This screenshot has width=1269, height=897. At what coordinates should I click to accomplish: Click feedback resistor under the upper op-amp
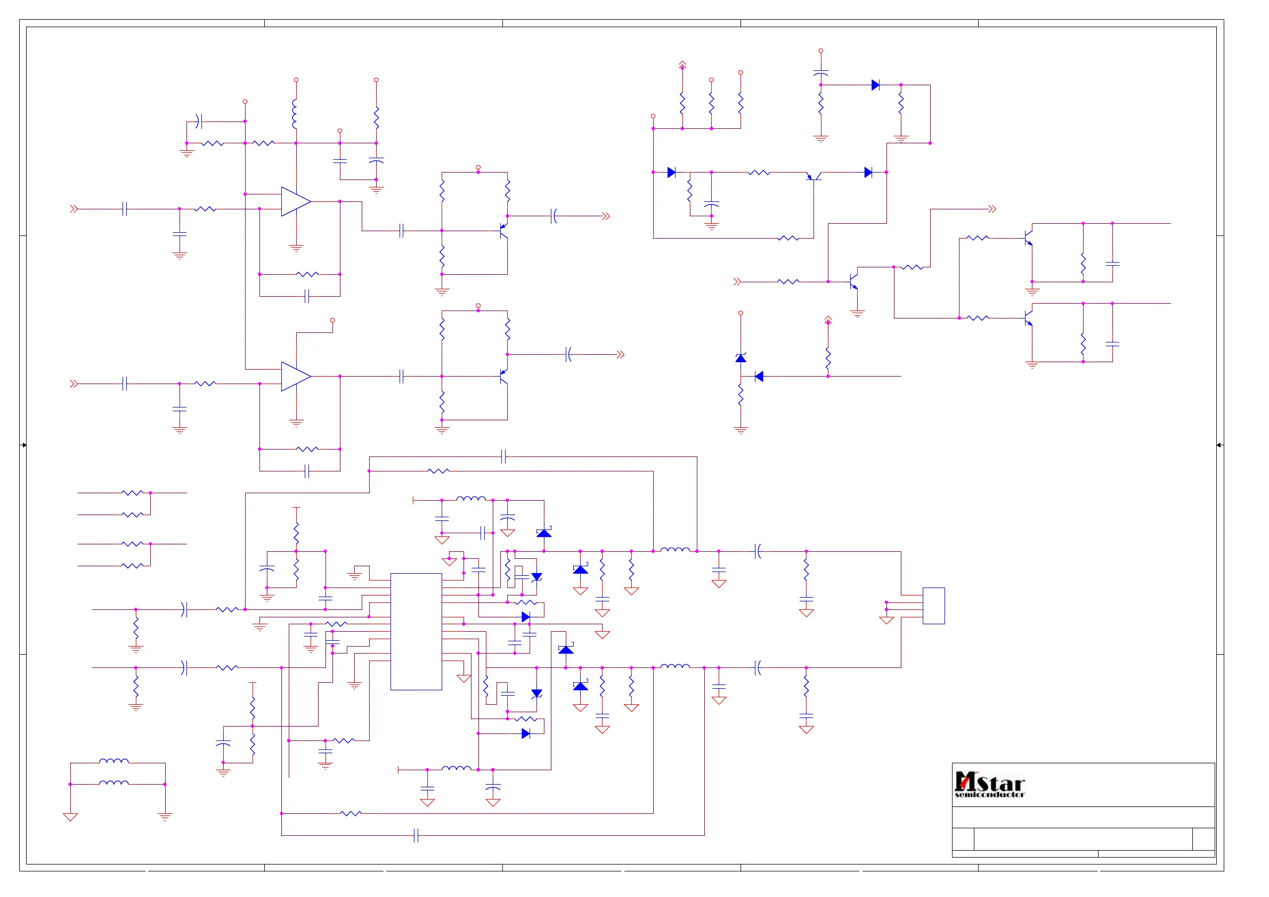tap(307, 274)
